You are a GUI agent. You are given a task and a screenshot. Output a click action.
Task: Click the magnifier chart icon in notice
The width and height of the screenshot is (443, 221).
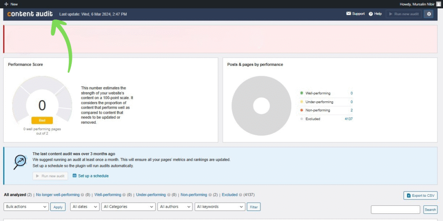coord(20,162)
